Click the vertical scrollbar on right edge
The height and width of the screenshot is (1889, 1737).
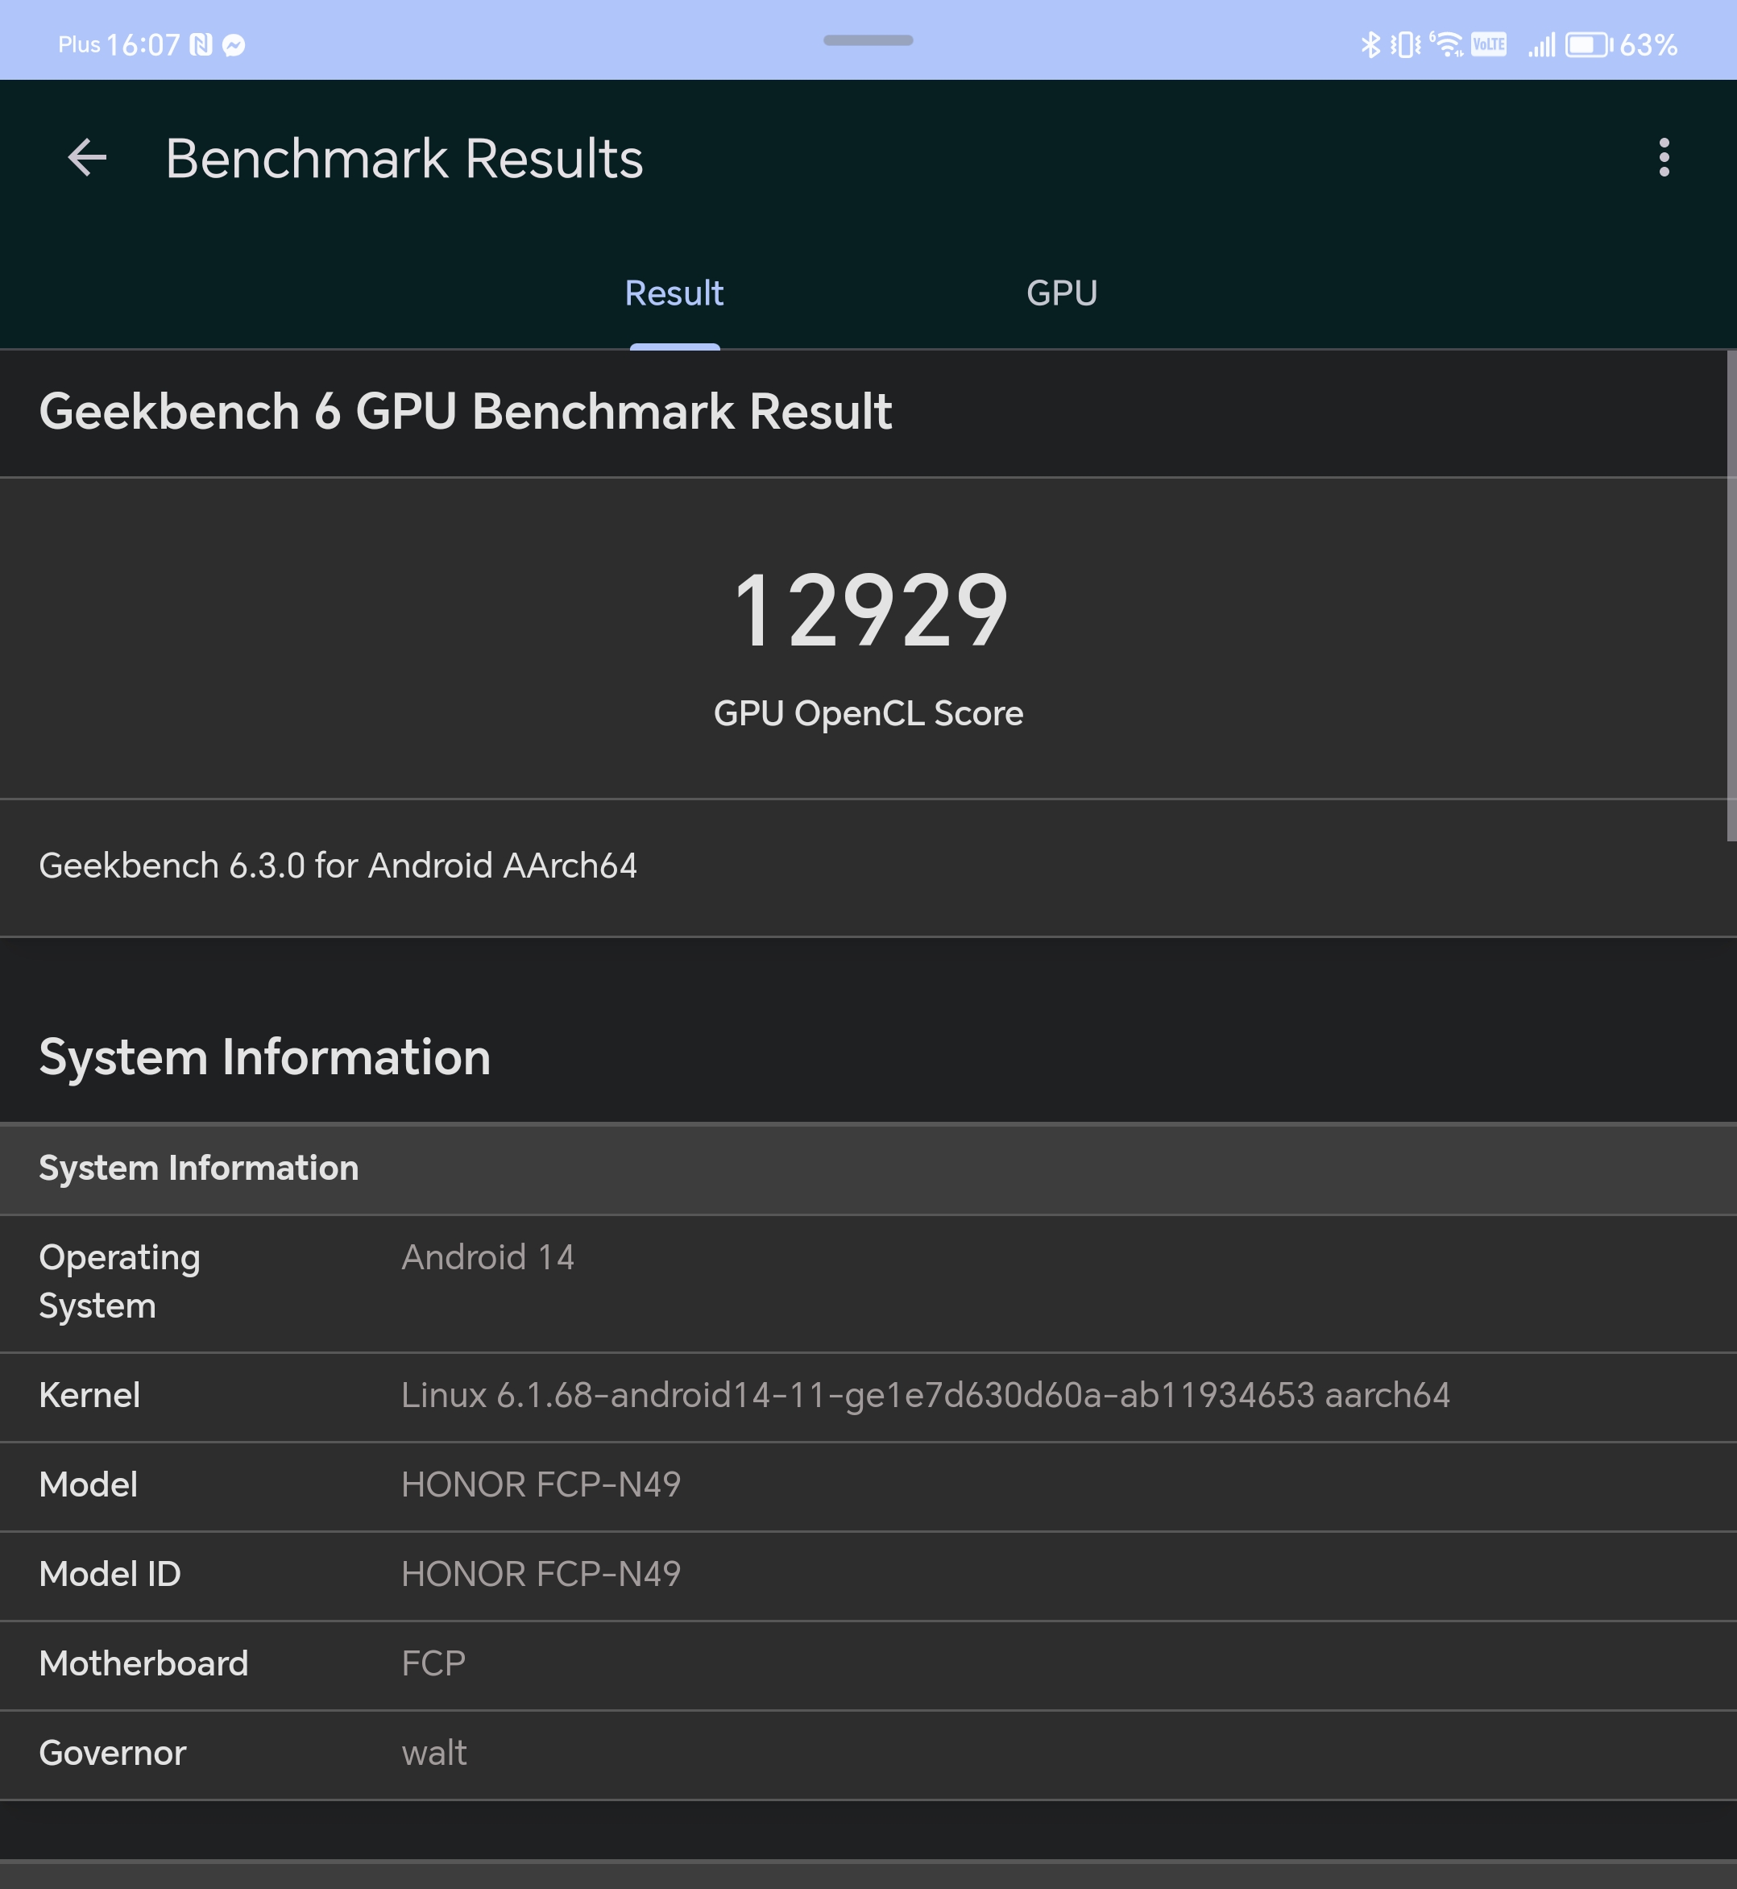1731,596
